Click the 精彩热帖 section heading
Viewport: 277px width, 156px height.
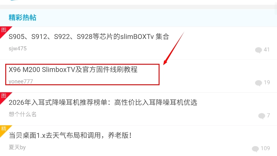[22, 18]
